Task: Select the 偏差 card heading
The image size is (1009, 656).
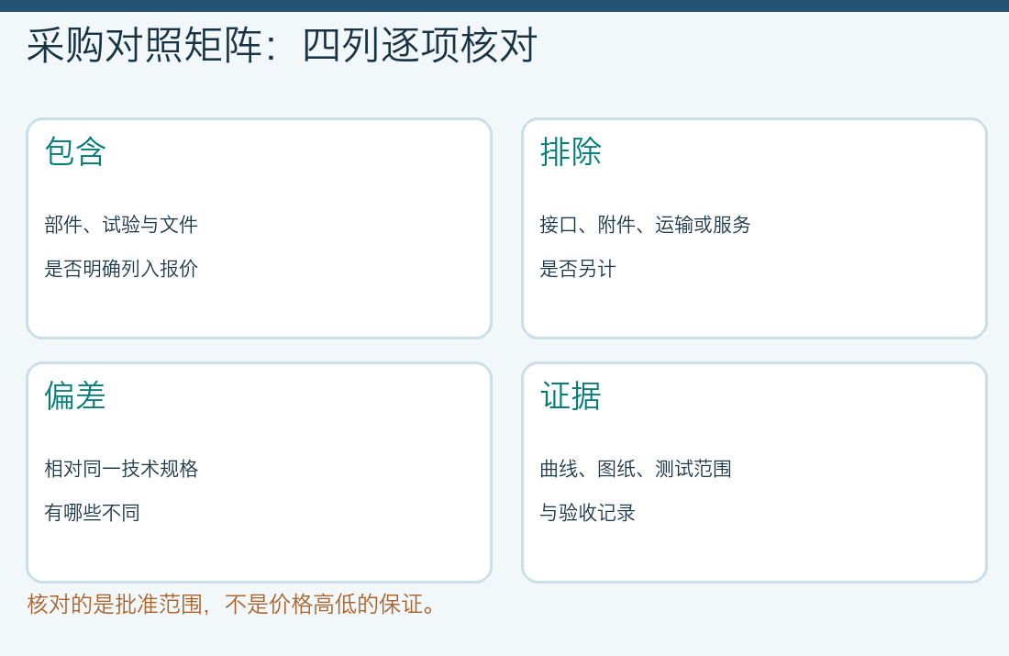Action: (75, 395)
